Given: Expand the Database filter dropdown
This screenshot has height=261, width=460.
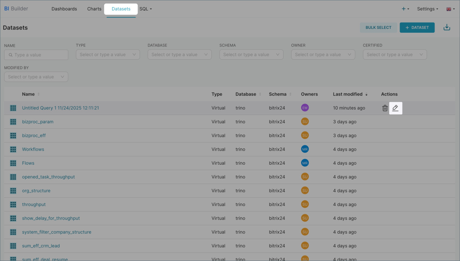Looking at the screenshot, I should coord(179,55).
